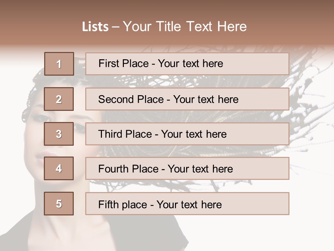Click the number 3 box
The height and width of the screenshot is (251, 334).
tap(59, 134)
